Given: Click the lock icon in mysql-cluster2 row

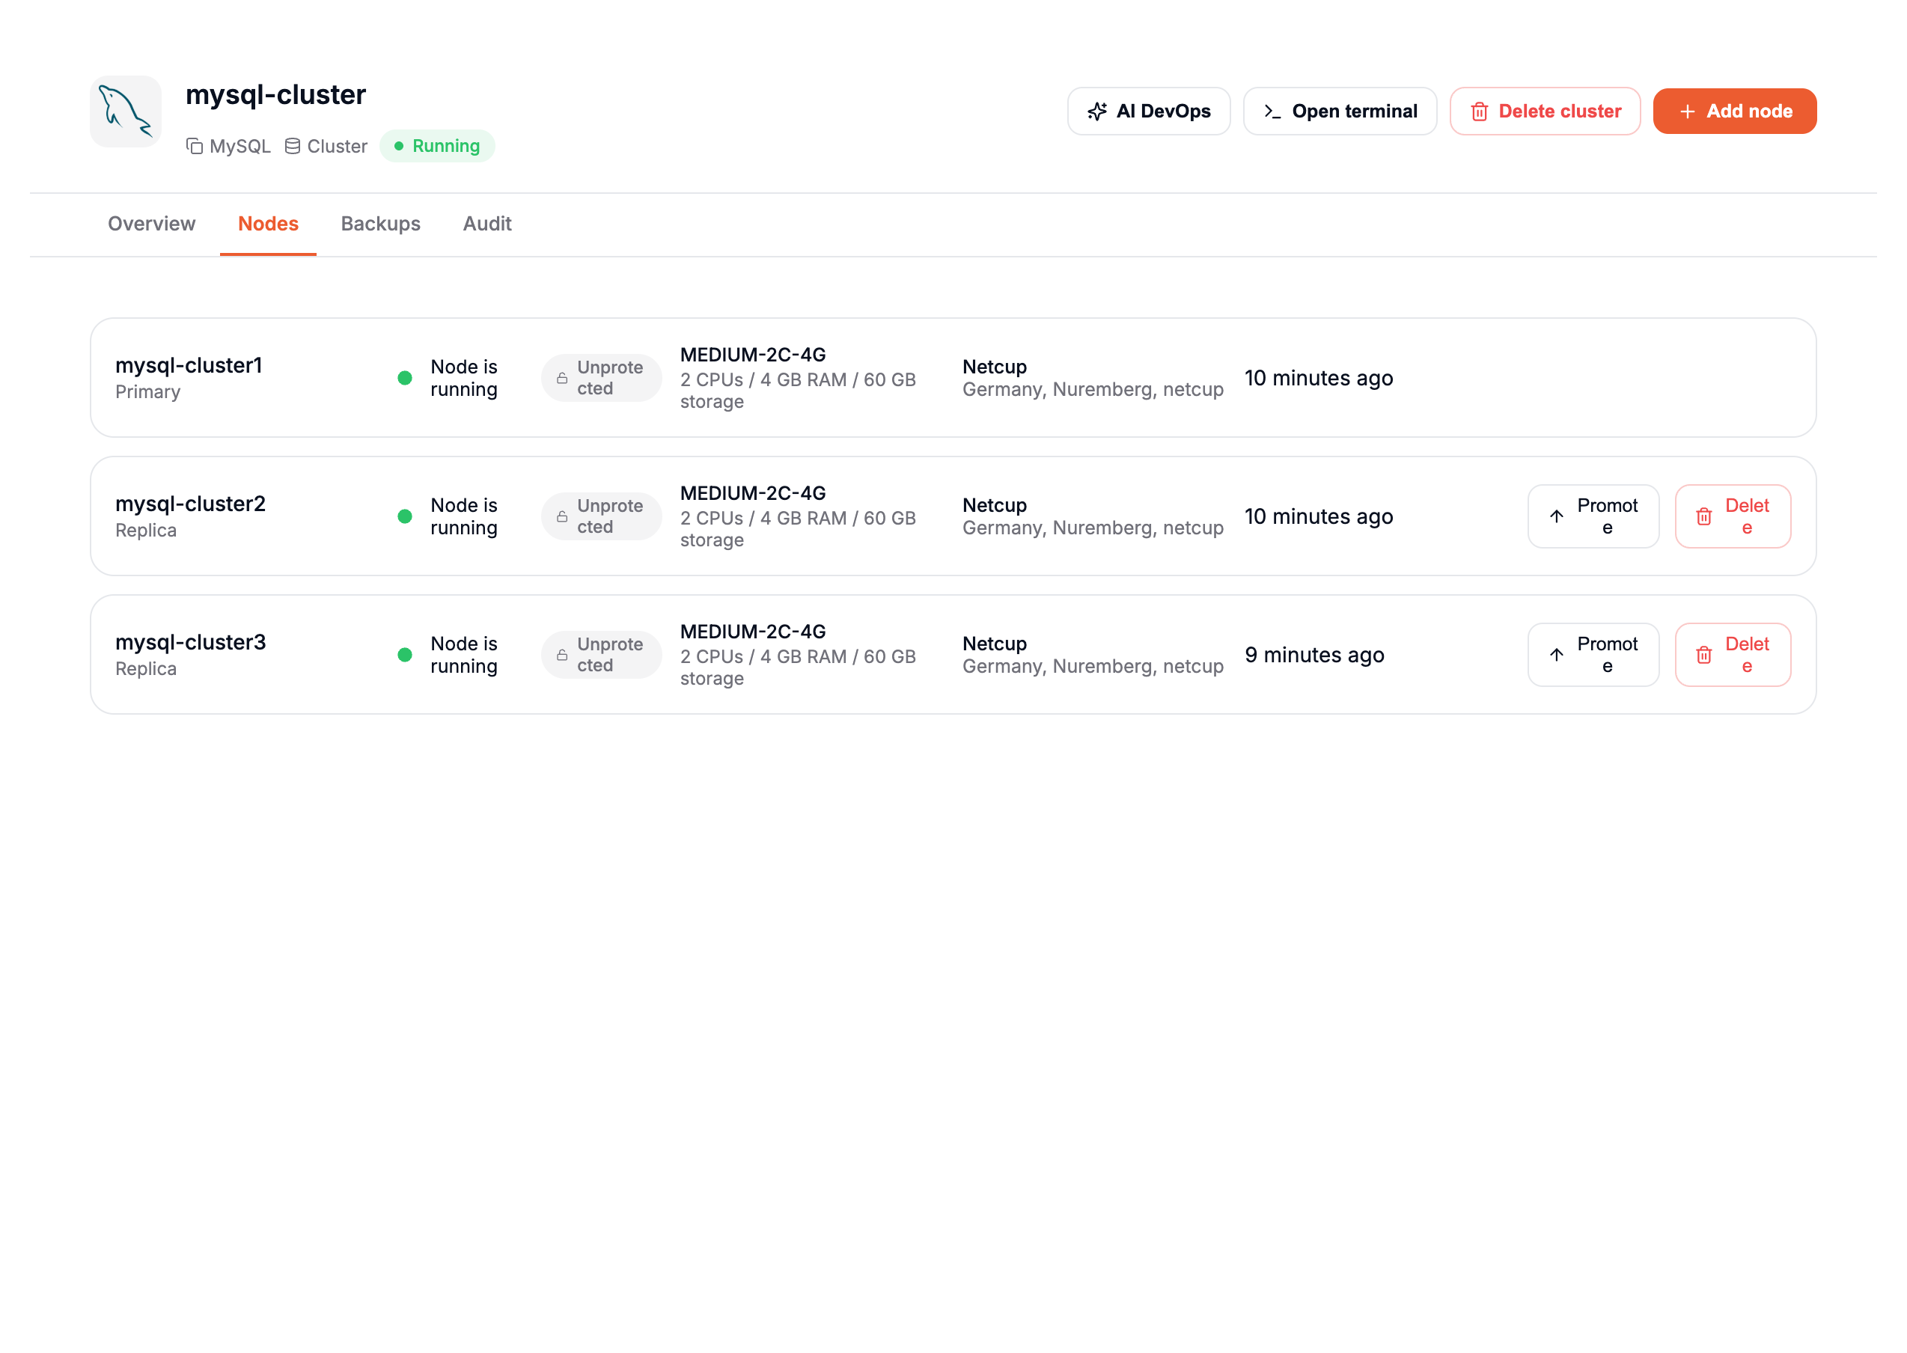Looking at the screenshot, I should [561, 516].
